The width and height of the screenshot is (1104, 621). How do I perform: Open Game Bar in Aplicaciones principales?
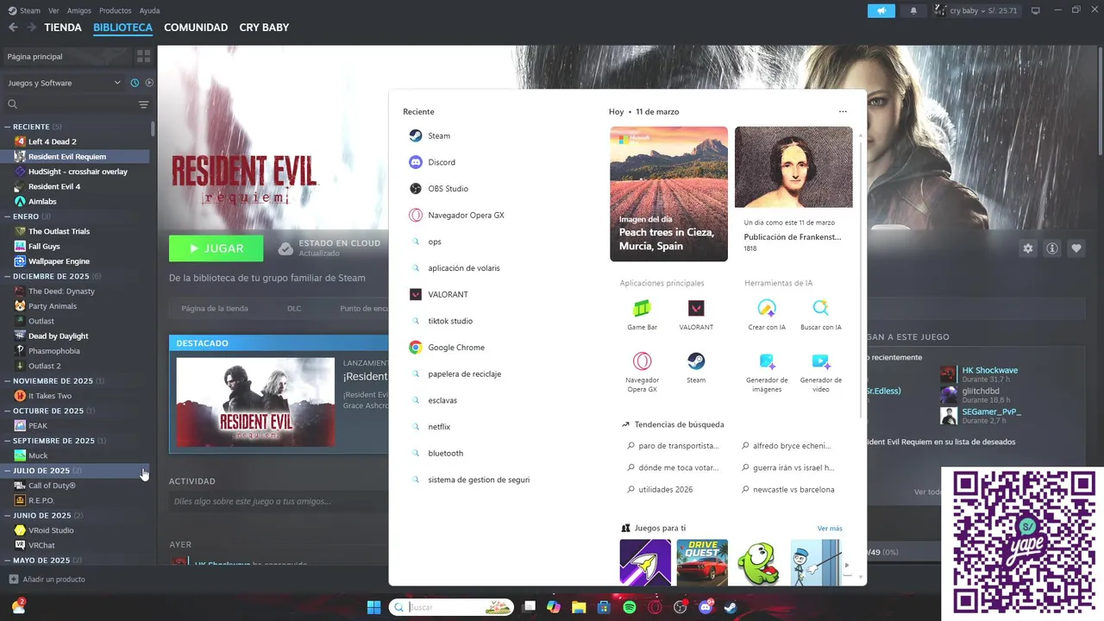click(x=642, y=315)
